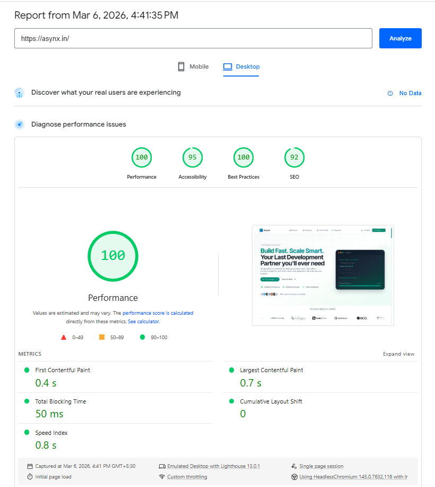Screen dimensions: 435x487
Task: Select the Desktop tab
Action: pos(241,66)
